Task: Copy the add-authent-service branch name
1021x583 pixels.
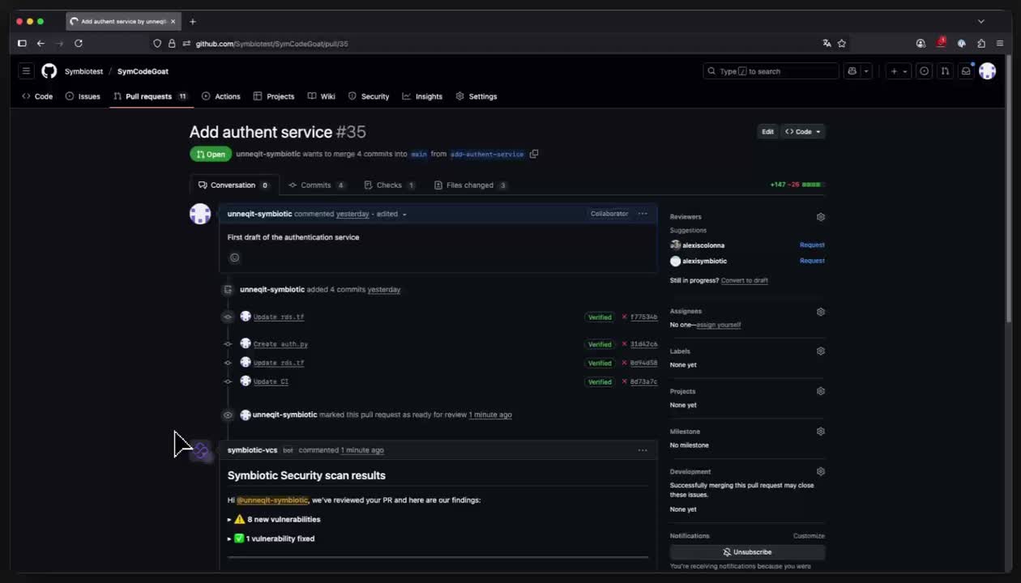Action: 534,154
